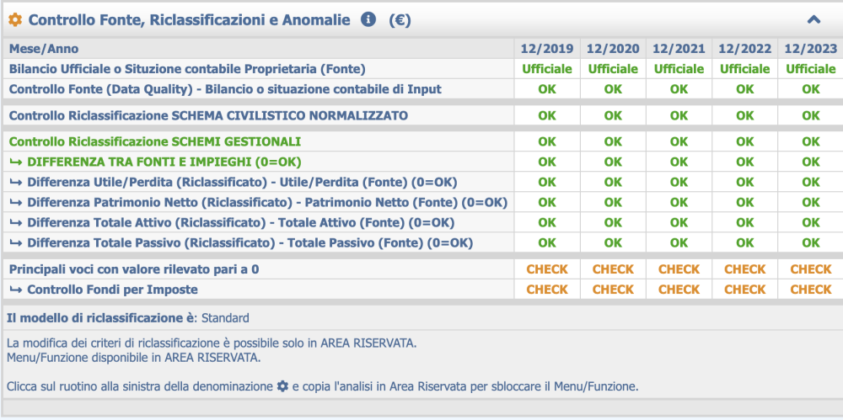Click the 'Differenza Totale Attivo' row label
Image resolution: width=843 pixels, height=420 pixels.
pyautogui.click(x=240, y=222)
